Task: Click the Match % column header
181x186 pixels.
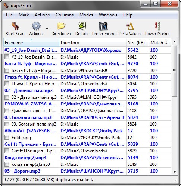Action: coord(160,42)
